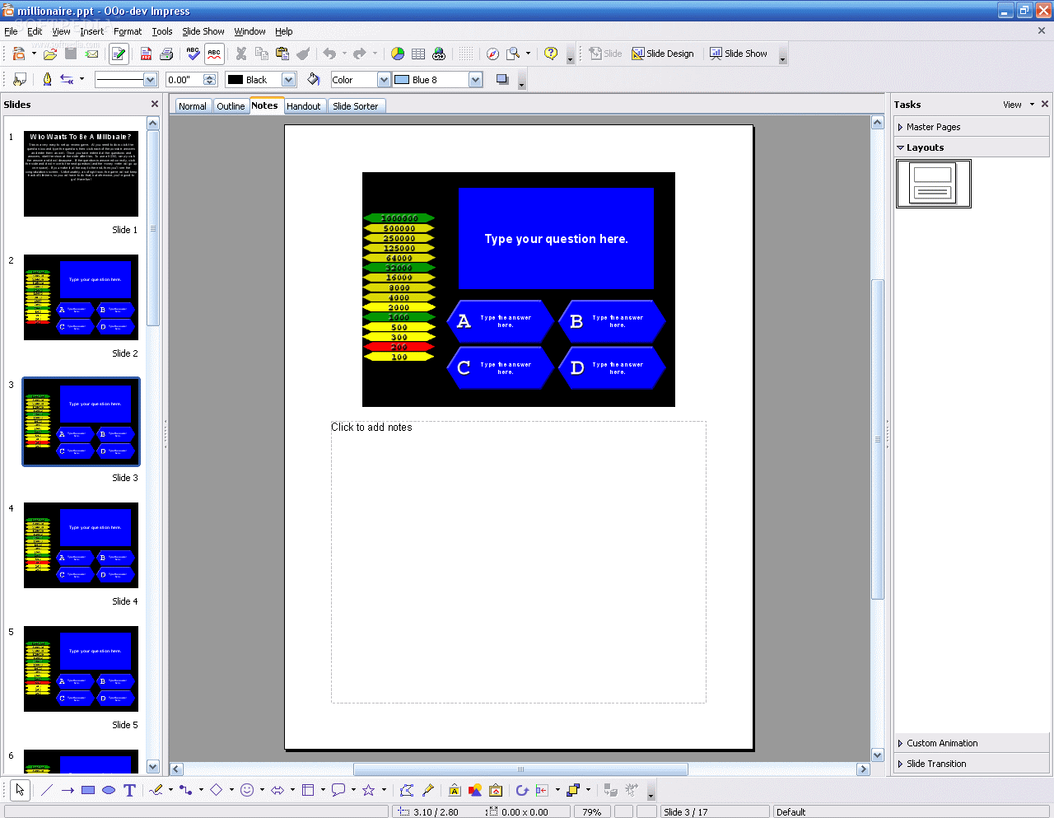Select the Stars shape tool

[x=369, y=790]
